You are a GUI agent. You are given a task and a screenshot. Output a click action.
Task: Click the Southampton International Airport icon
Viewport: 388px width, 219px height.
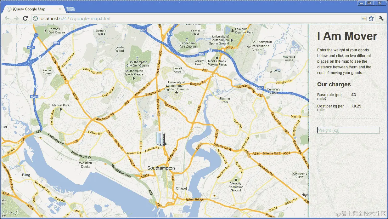249,46
